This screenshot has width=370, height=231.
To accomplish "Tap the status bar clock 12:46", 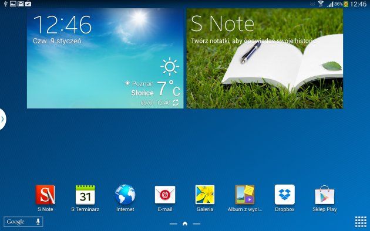I will coord(358,4).
